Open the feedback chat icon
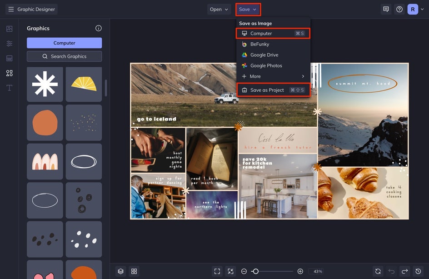This screenshot has height=279, width=429. tap(386, 9)
